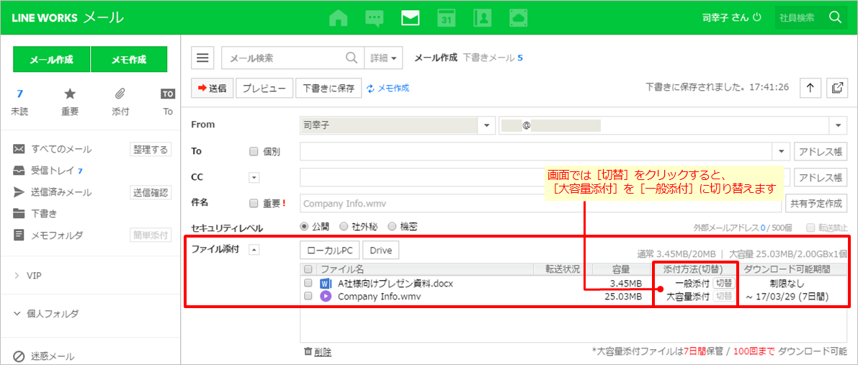Open the 下書き drafts folder
Image resolution: width=858 pixels, height=365 pixels.
tap(44, 214)
